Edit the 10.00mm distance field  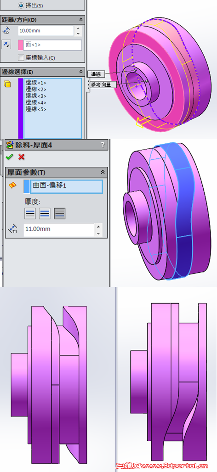pyautogui.click(x=46, y=31)
